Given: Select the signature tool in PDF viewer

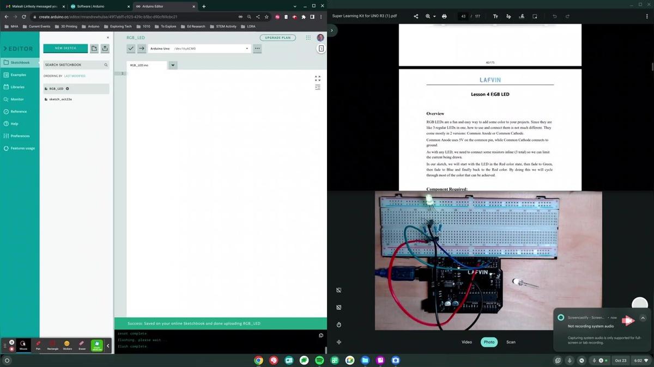Looking at the screenshot, I should [x=522, y=16].
